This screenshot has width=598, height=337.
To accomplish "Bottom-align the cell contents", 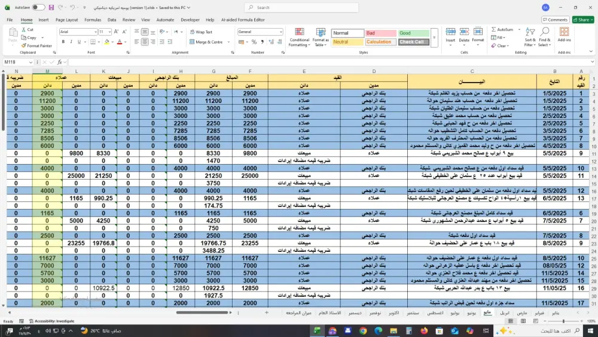I will point(153,32).
